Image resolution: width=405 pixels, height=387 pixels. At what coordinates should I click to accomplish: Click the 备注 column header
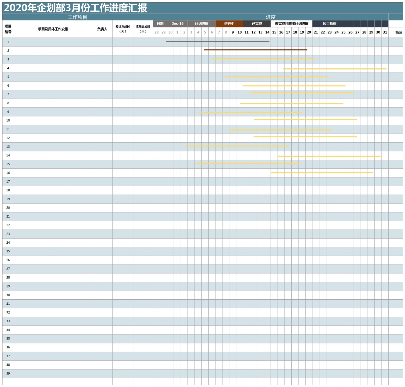tap(399, 32)
